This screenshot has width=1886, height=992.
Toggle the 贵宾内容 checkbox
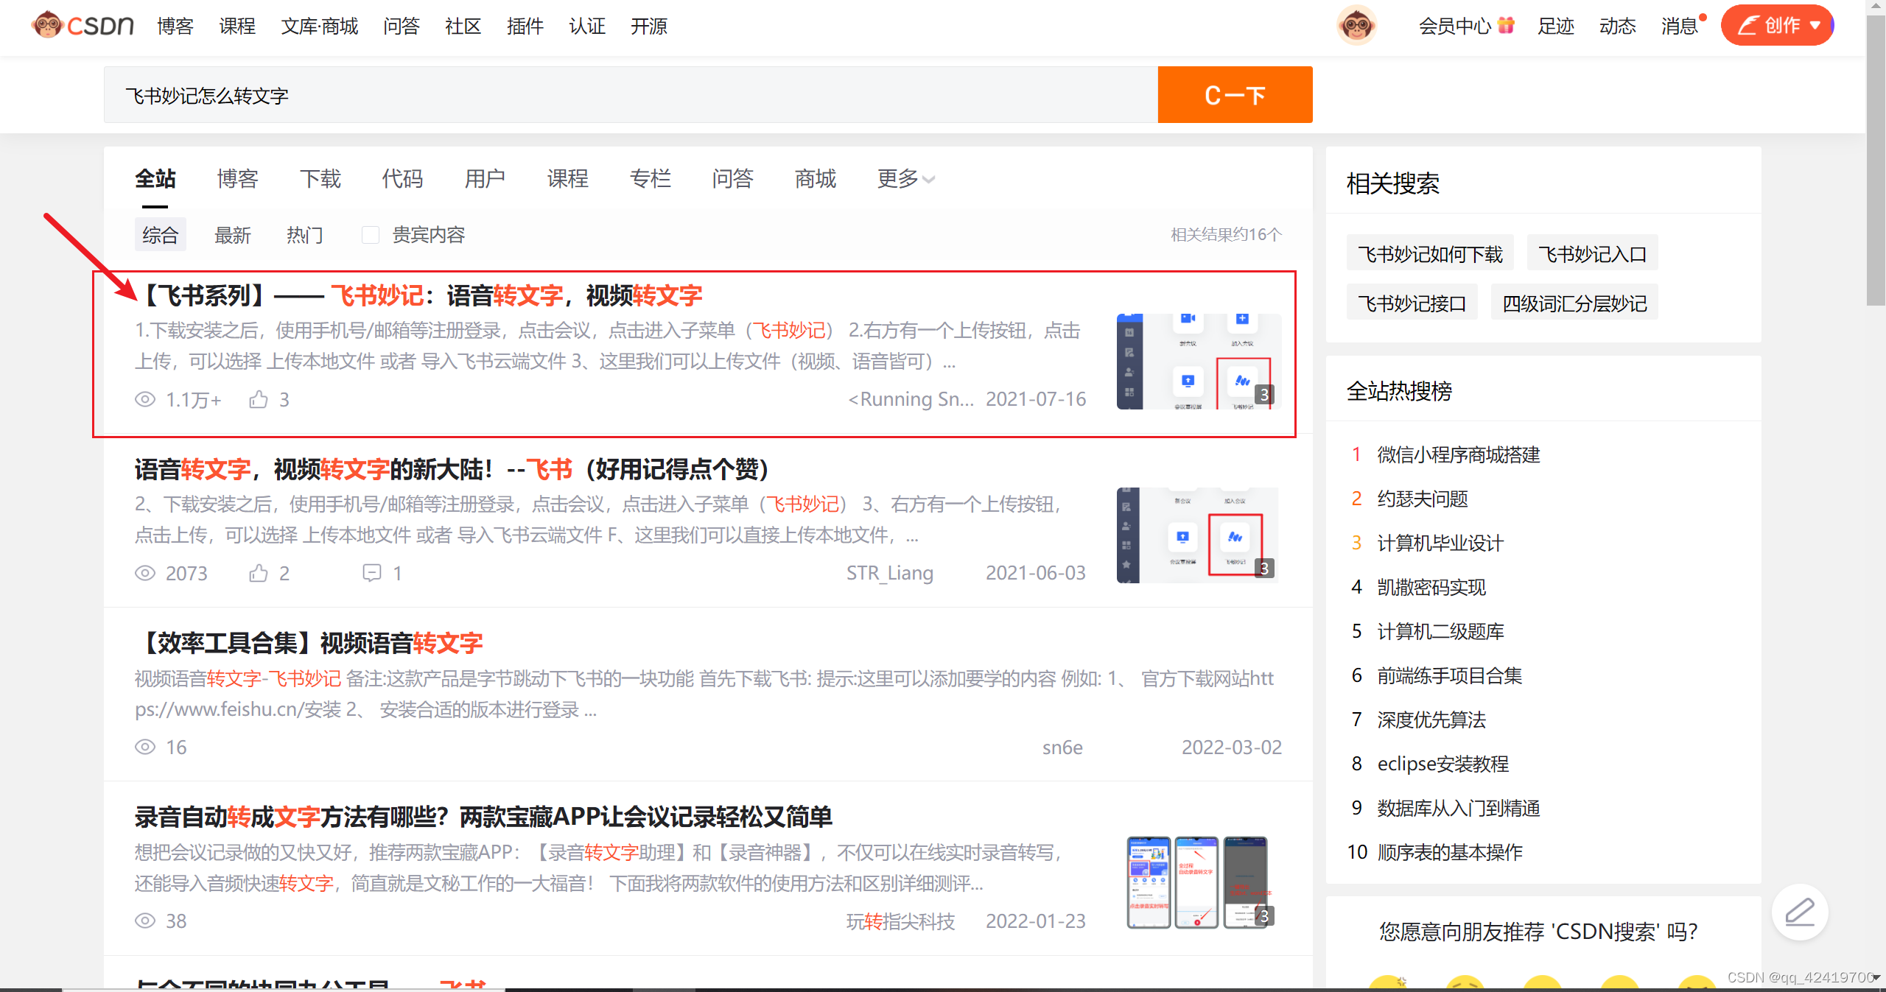371,235
